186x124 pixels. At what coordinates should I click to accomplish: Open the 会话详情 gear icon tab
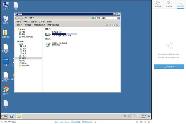(158, 4)
